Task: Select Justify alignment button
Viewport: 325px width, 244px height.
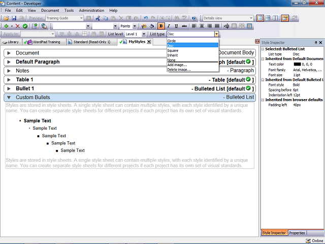Action: point(217,26)
